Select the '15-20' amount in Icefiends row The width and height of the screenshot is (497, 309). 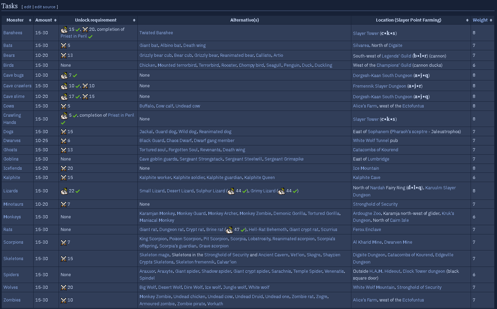coord(42,168)
